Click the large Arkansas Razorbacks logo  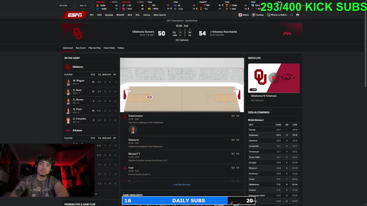pos(287,34)
